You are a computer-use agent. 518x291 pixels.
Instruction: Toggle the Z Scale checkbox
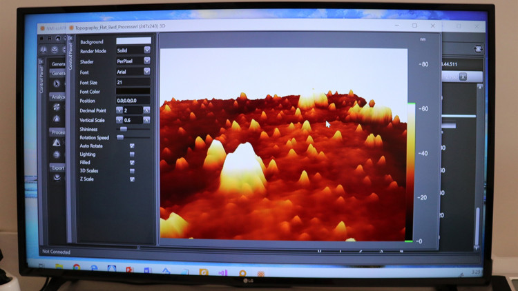click(132, 179)
